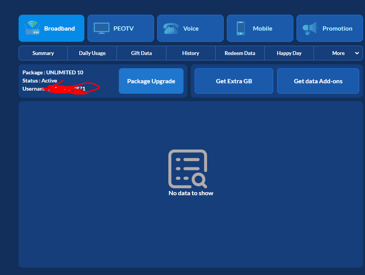Click Get data Add-ons button
365x275 pixels.
pos(318,81)
